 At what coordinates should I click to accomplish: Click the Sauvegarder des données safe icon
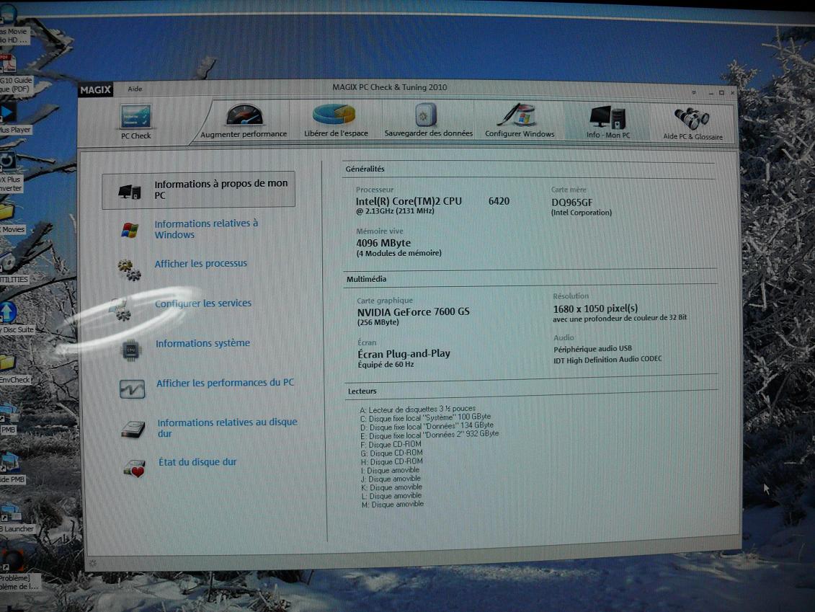point(425,115)
